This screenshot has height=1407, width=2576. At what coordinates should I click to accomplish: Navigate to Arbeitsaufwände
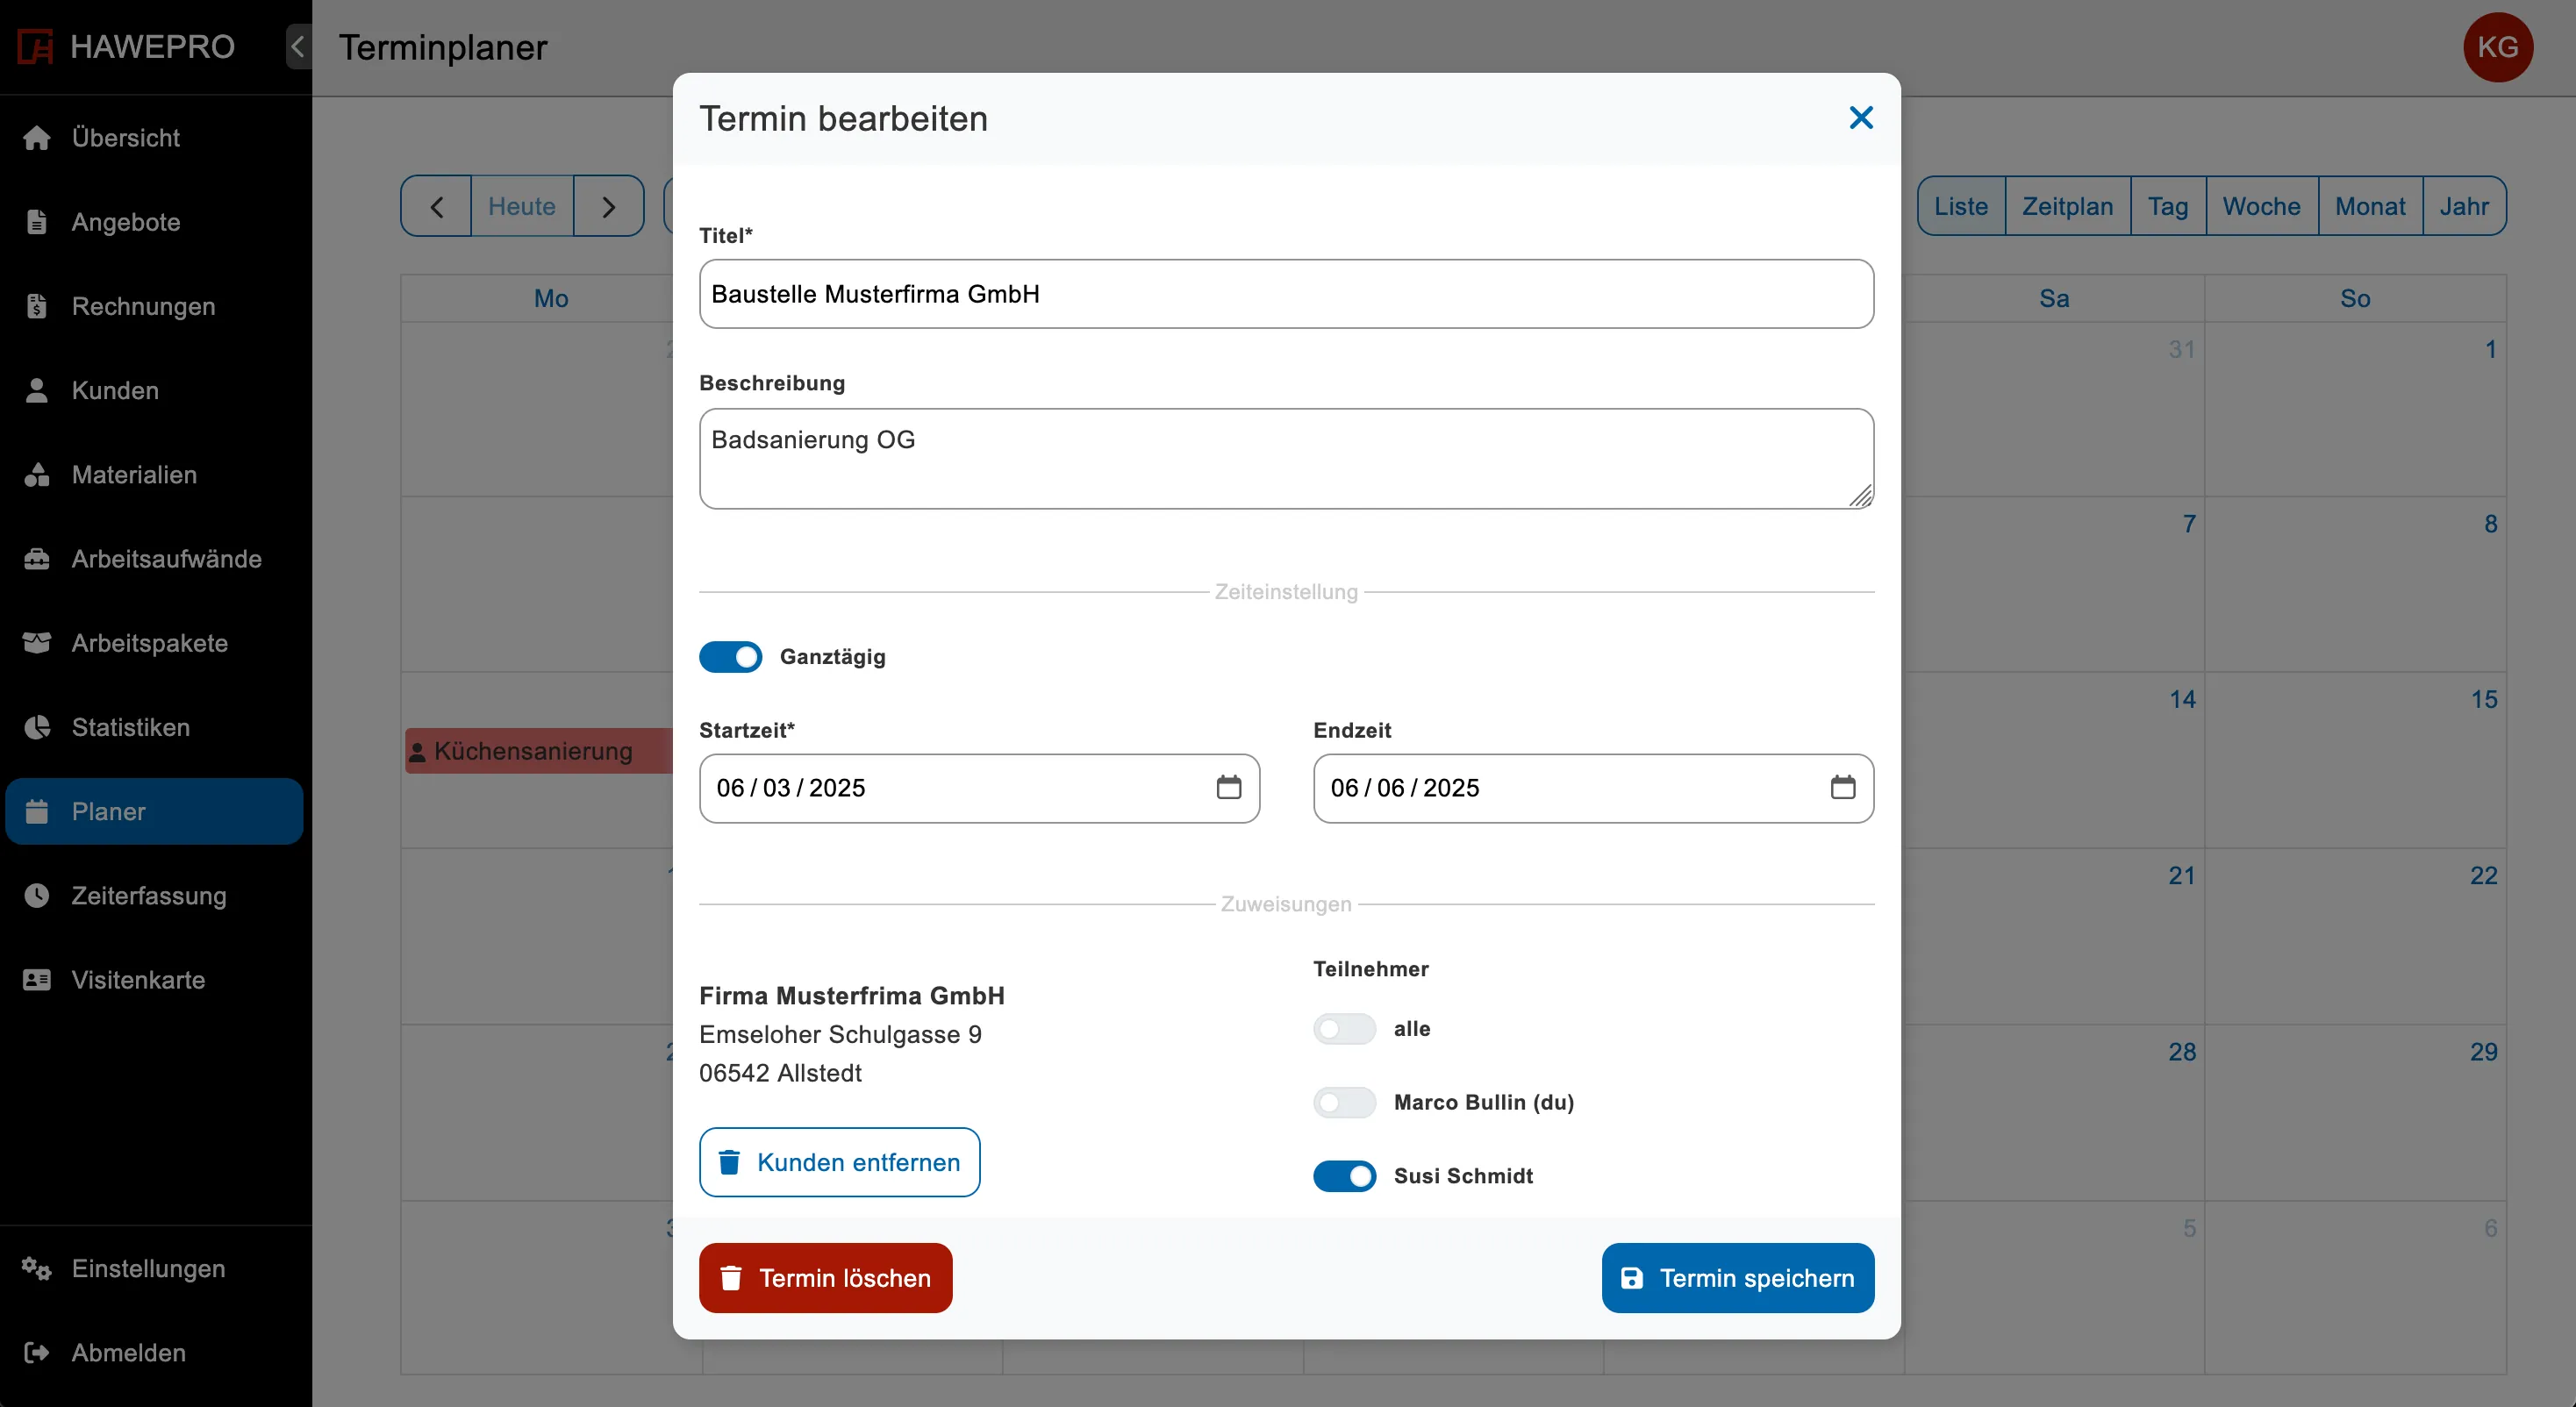(x=154, y=559)
